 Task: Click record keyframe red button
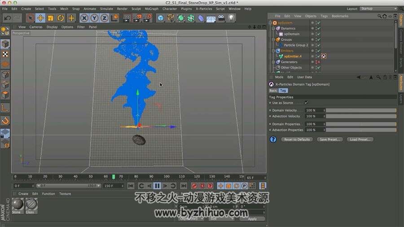click(194, 186)
